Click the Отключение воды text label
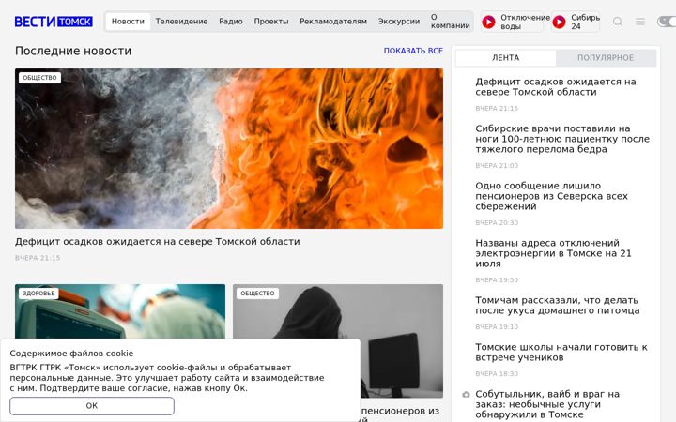Viewport: 676px width, 422px height. (x=525, y=22)
